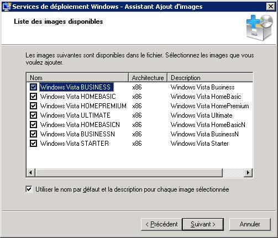Click the 'Windows Vista HomeBasic' description cell
The image size is (278, 238).
pyautogui.click(x=206, y=97)
